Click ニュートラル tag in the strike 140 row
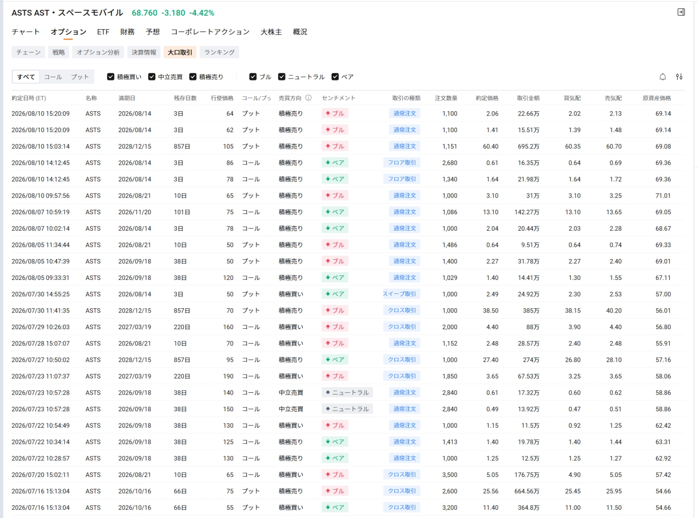 pos(347,392)
